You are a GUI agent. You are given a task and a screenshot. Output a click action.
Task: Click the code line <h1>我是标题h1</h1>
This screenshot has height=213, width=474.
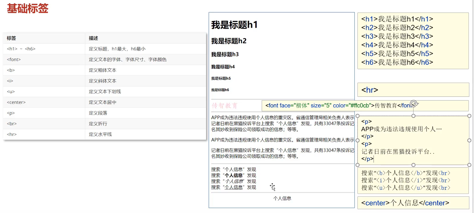tap(397, 19)
